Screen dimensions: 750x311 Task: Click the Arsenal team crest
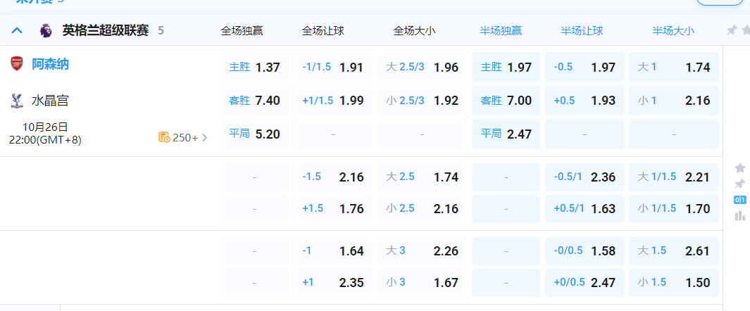[17, 64]
